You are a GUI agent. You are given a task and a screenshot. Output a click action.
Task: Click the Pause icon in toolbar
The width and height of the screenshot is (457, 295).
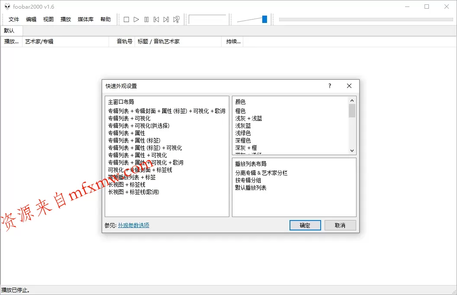coord(146,19)
